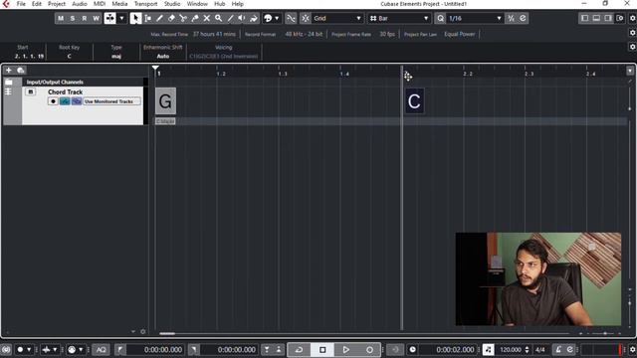The height and width of the screenshot is (358, 637).
Task: Select the C chord event
Action: tap(414, 101)
